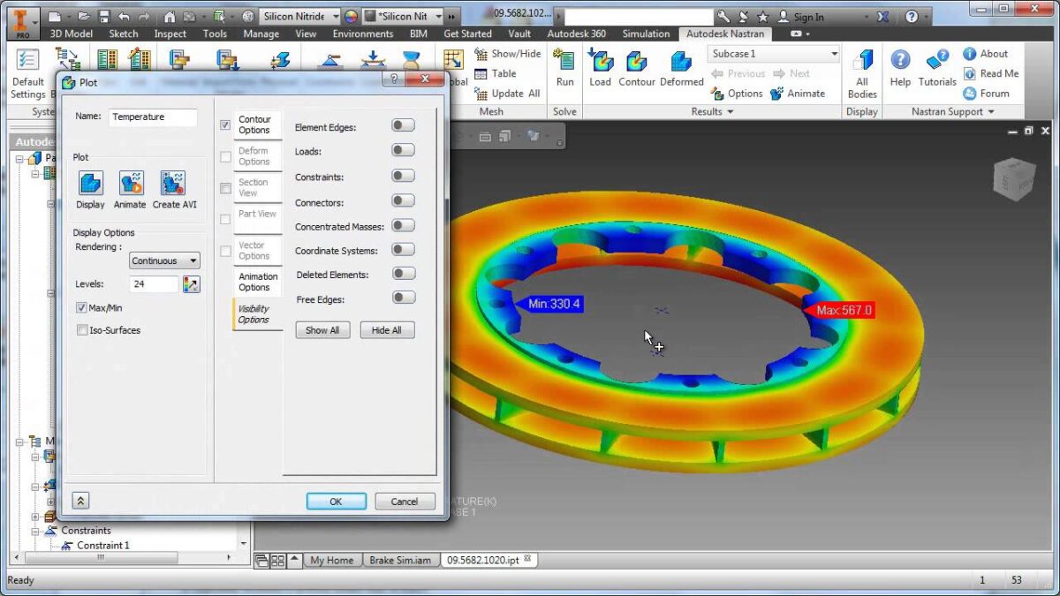1060x596 pixels.
Task: Click the All Bodies display icon
Action: coord(862,61)
